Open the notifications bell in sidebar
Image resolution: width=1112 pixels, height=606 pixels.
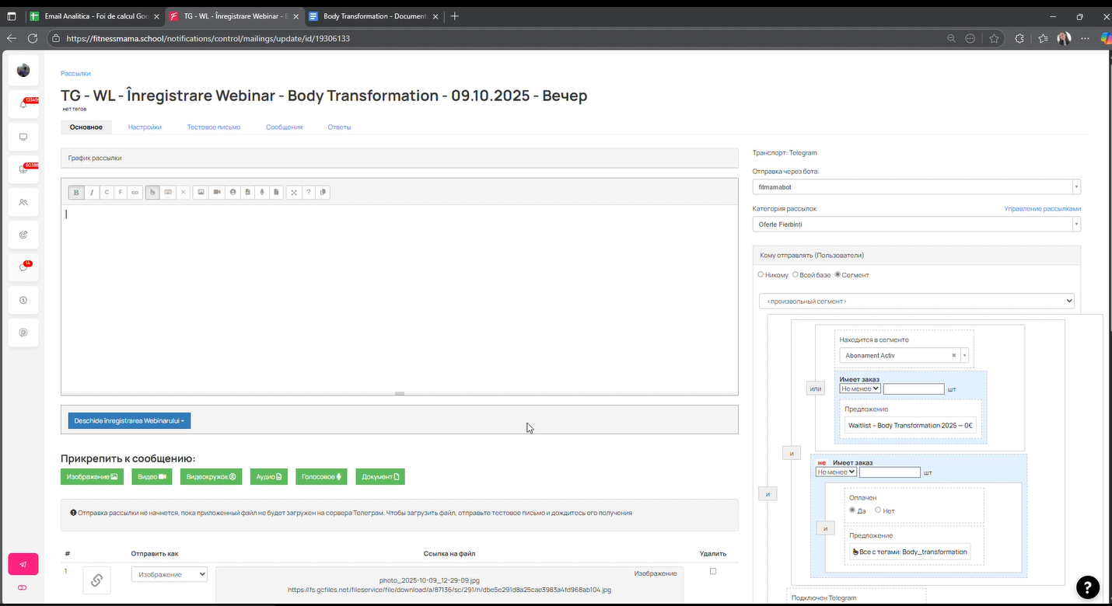click(x=23, y=104)
